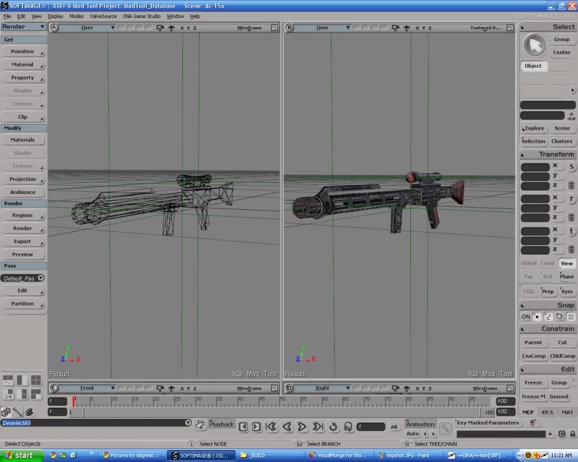Open the ValveSource menu
578x462 pixels.
(x=103, y=16)
